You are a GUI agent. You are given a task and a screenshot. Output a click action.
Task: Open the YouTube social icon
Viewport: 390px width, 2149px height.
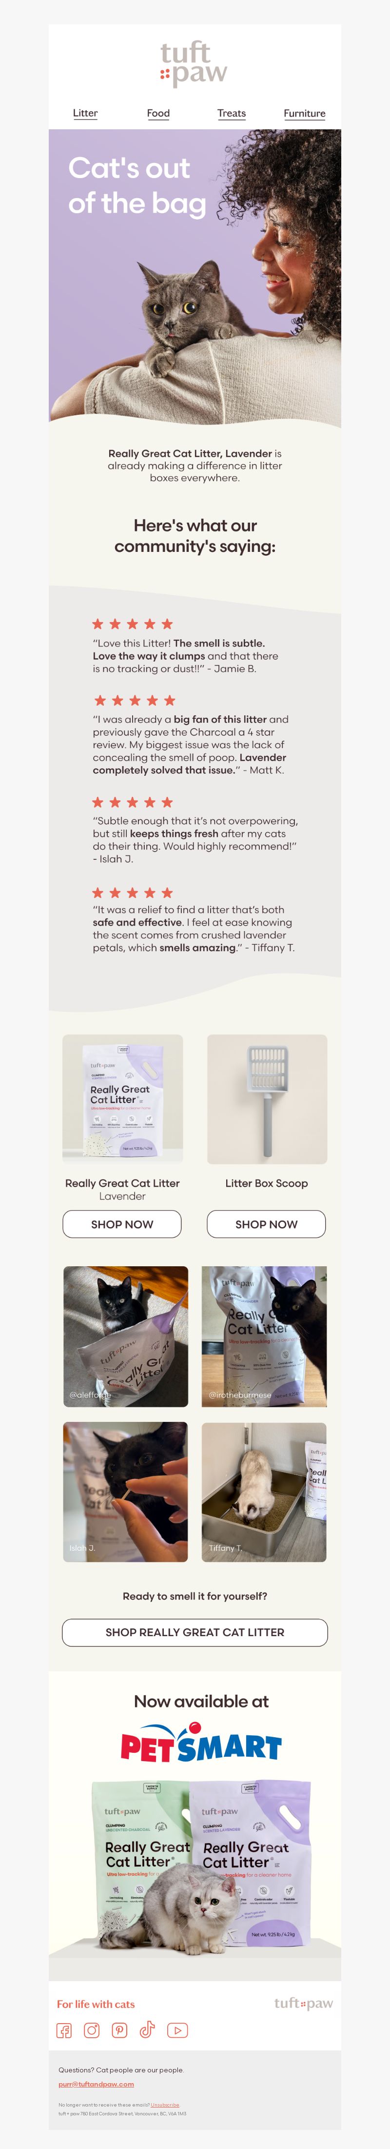tap(177, 2030)
